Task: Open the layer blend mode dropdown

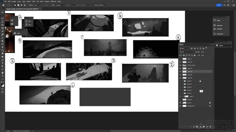Action: 186,52
